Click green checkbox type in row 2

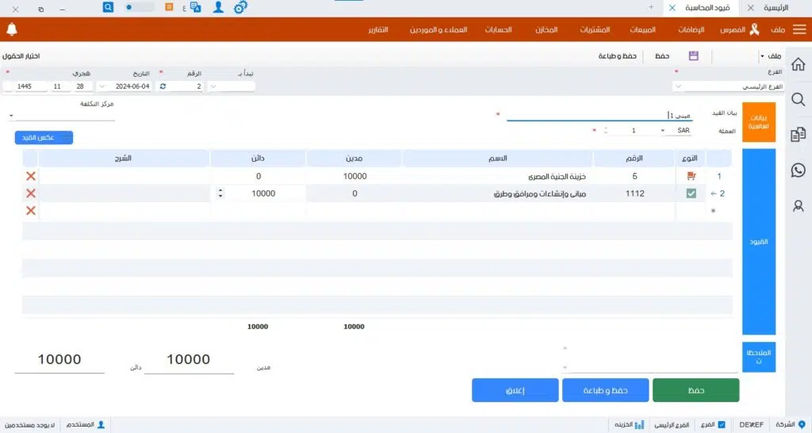click(x=691, y=194)
